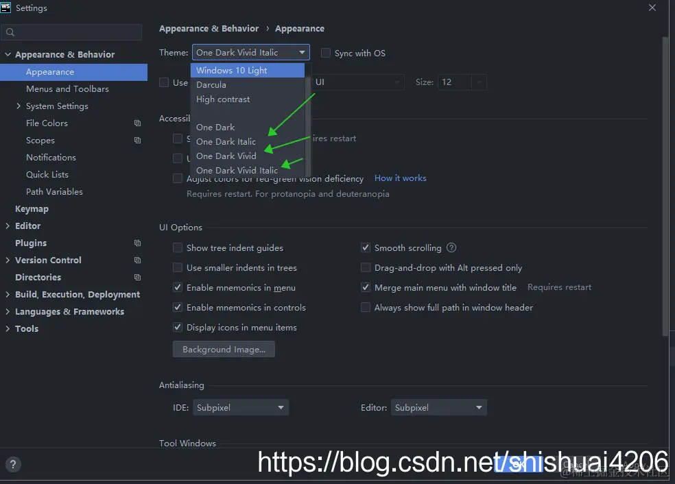
Task: Open Directories settings page
Action: tap(38, 278)
